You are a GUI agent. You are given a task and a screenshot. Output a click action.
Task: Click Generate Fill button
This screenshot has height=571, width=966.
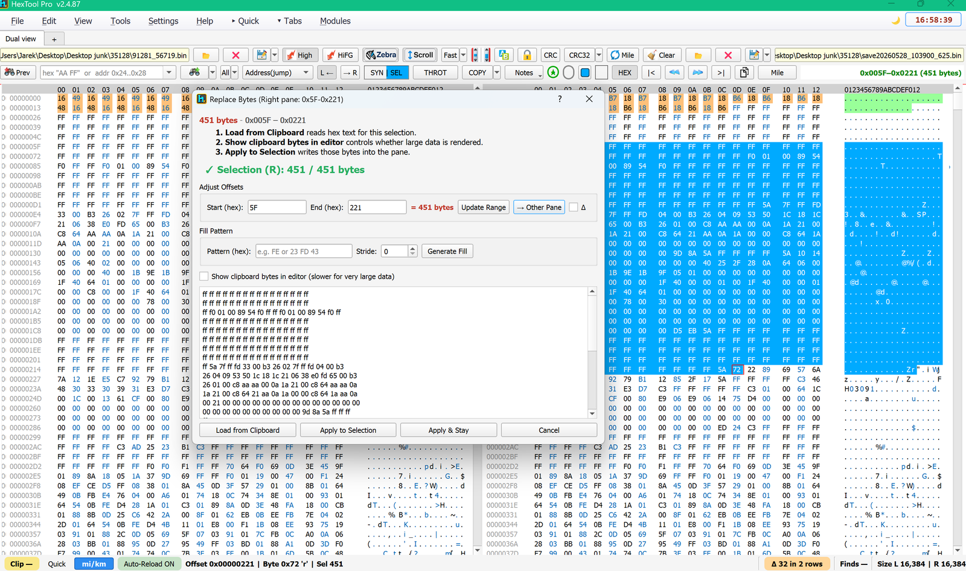coord(447,251)
